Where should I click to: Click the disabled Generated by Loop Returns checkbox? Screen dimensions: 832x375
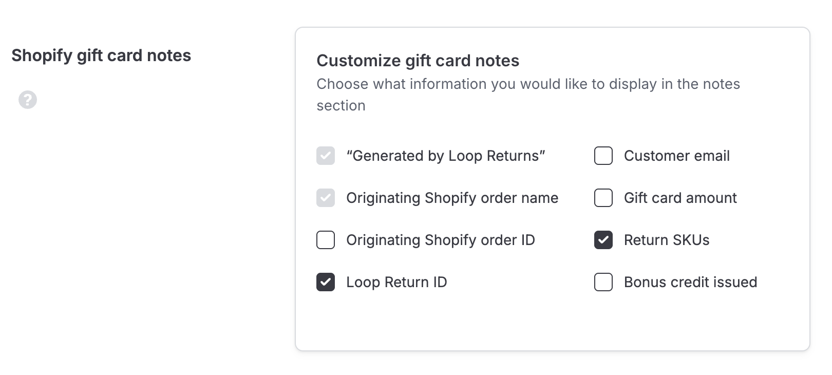(326, 156)
